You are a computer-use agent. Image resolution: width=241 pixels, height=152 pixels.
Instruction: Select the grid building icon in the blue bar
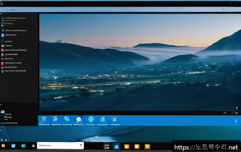point(114,119)
